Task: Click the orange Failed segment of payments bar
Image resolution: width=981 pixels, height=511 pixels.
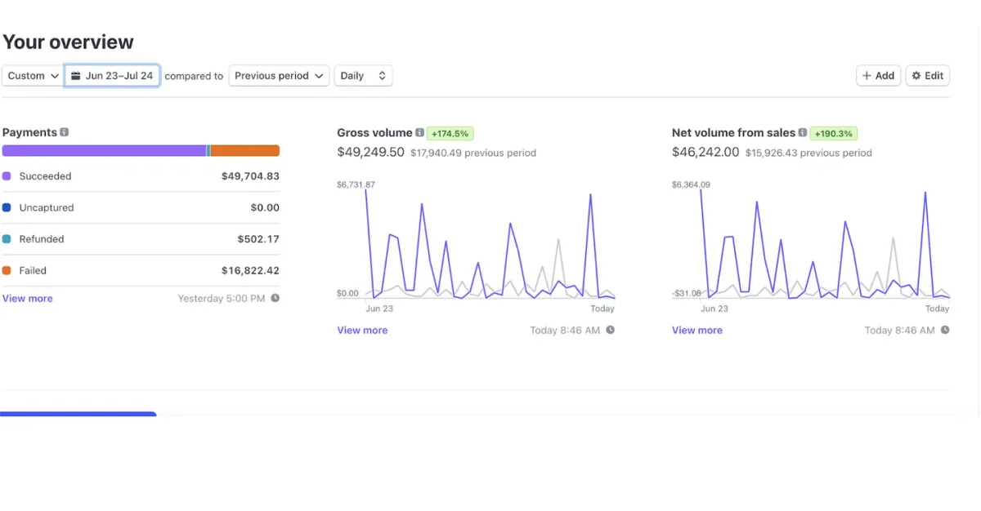Action: point(244,151)
